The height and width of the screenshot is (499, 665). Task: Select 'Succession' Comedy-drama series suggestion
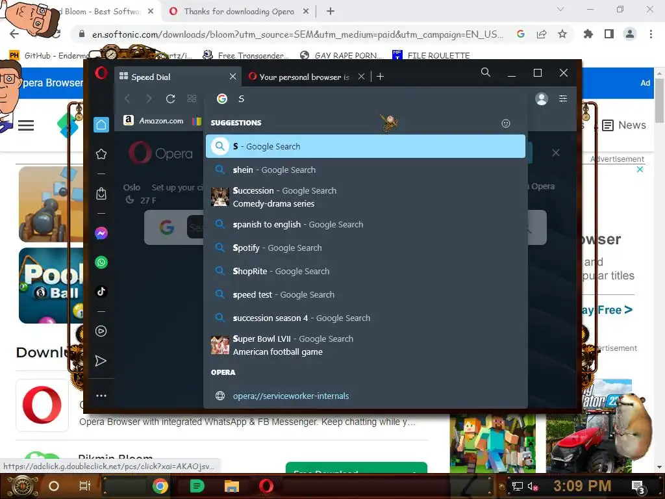click(x=366, y=197)
